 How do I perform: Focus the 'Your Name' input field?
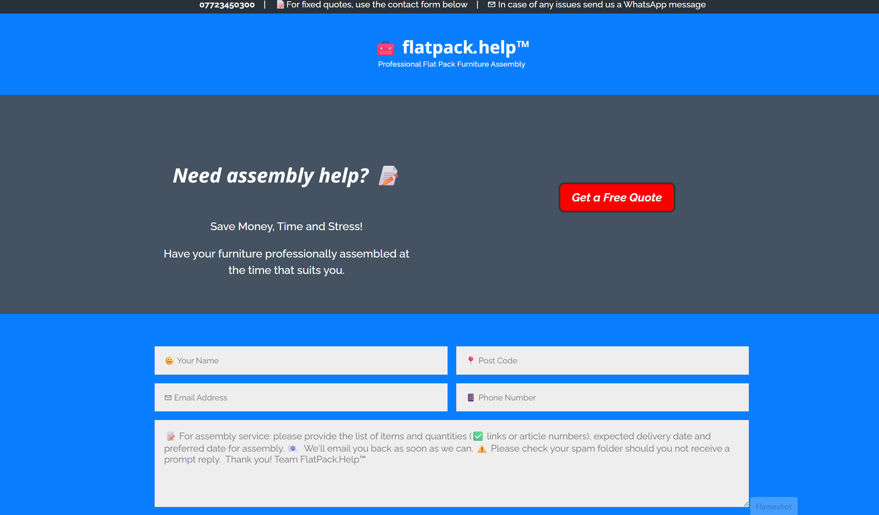click(x=301, y=360)
